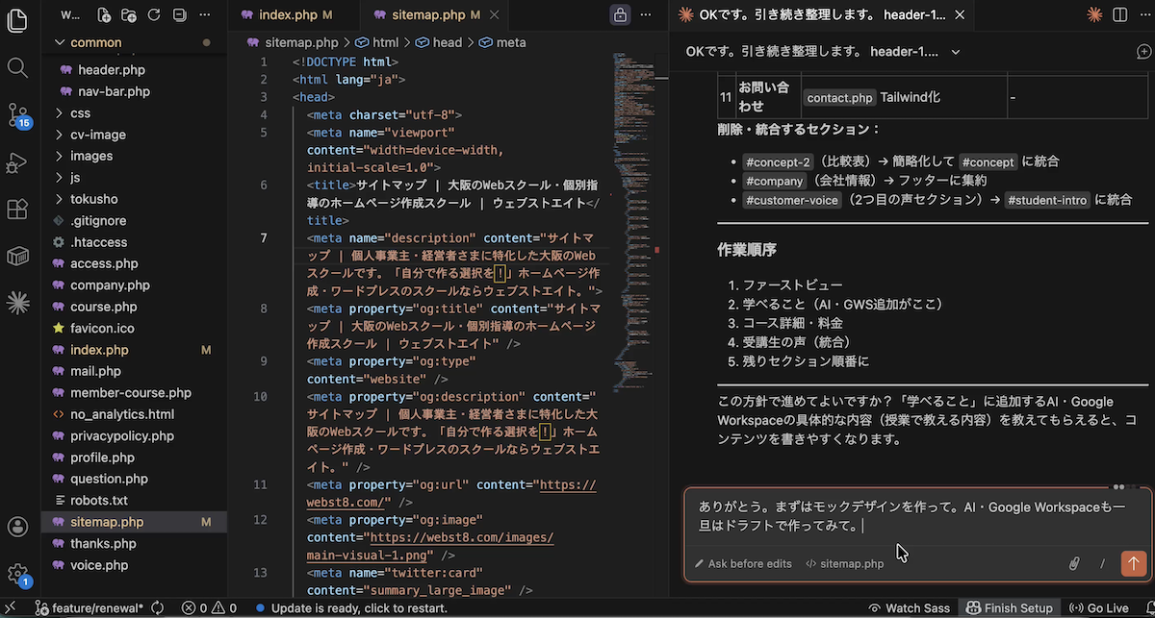Expand the cv-image folder
This screenshot has height=618, width=1155.
[97, 135]
